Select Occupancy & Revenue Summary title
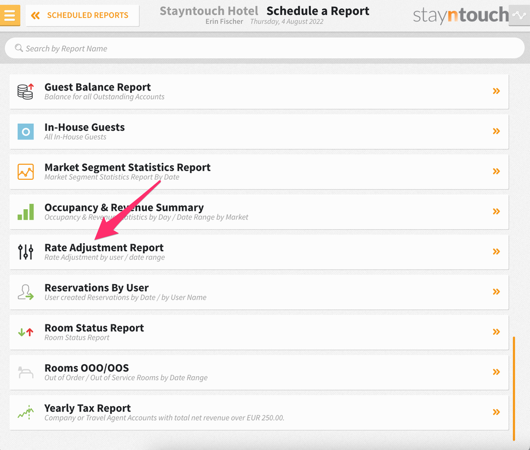 [124, 207]
